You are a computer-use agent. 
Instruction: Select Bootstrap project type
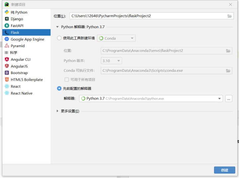[26, 73]
